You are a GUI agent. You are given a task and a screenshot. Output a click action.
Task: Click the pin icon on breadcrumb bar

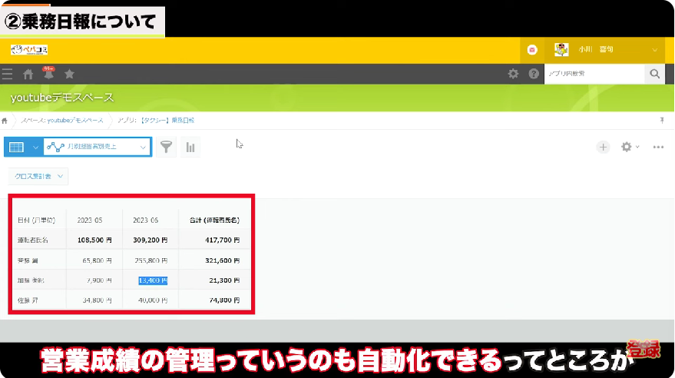(x=662, y=121)
